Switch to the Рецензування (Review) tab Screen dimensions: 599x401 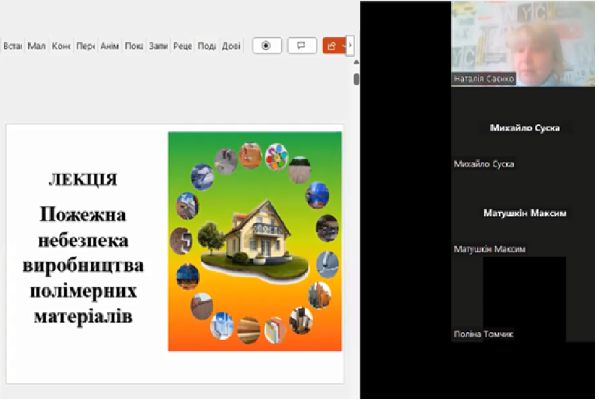click(x=182, y=46)
